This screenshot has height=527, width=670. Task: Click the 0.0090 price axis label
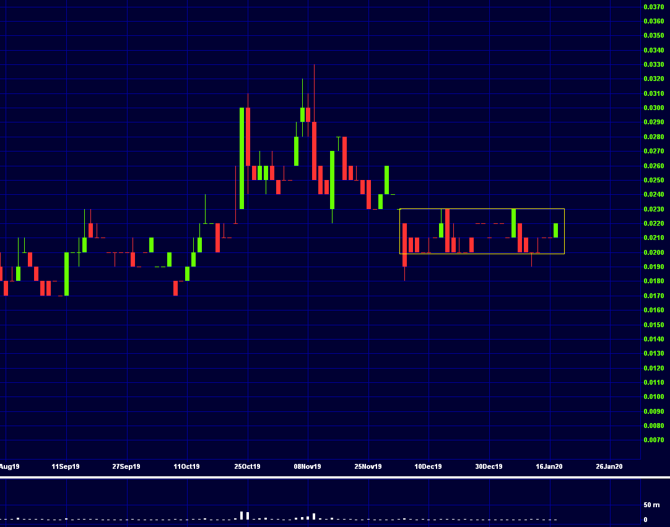pos(654,412)
